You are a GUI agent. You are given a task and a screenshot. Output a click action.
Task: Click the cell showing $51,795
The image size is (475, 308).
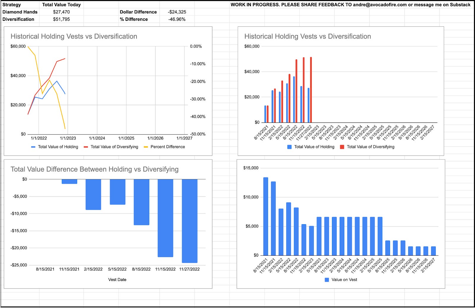(x=61, y=19)
